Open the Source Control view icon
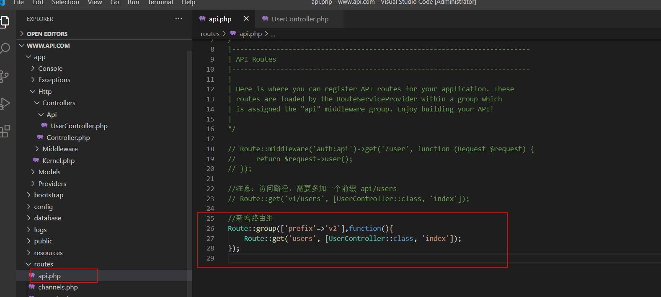Image resolution: width=661 pixels, height=297 pixels. pos(4,76)
